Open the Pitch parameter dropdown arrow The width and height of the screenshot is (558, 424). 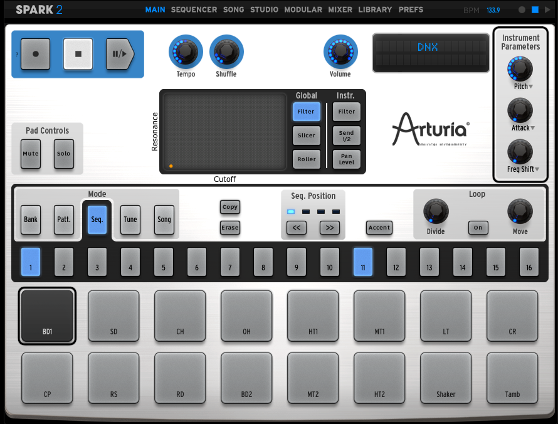(530, 87)
